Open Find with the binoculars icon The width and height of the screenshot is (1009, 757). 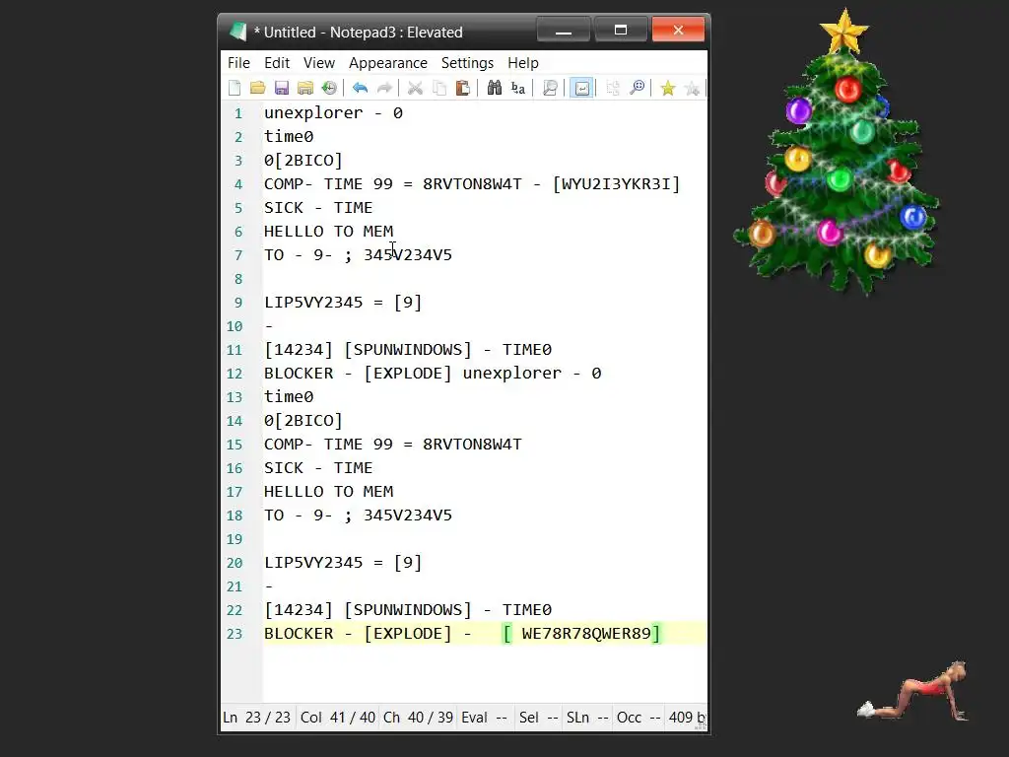point(495,88)
